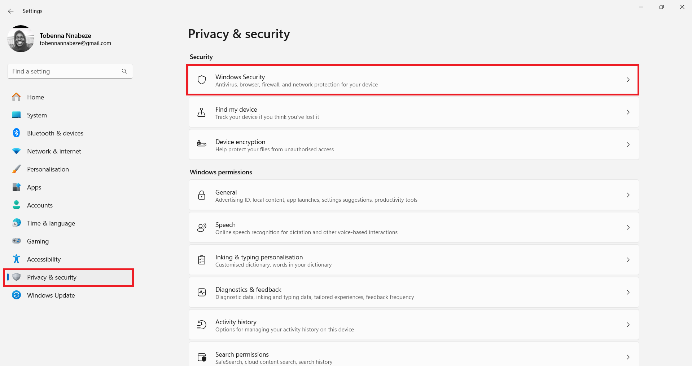
Task: Click the Bluetooth icon in the sidebar
Action: (x=16, y=133)
